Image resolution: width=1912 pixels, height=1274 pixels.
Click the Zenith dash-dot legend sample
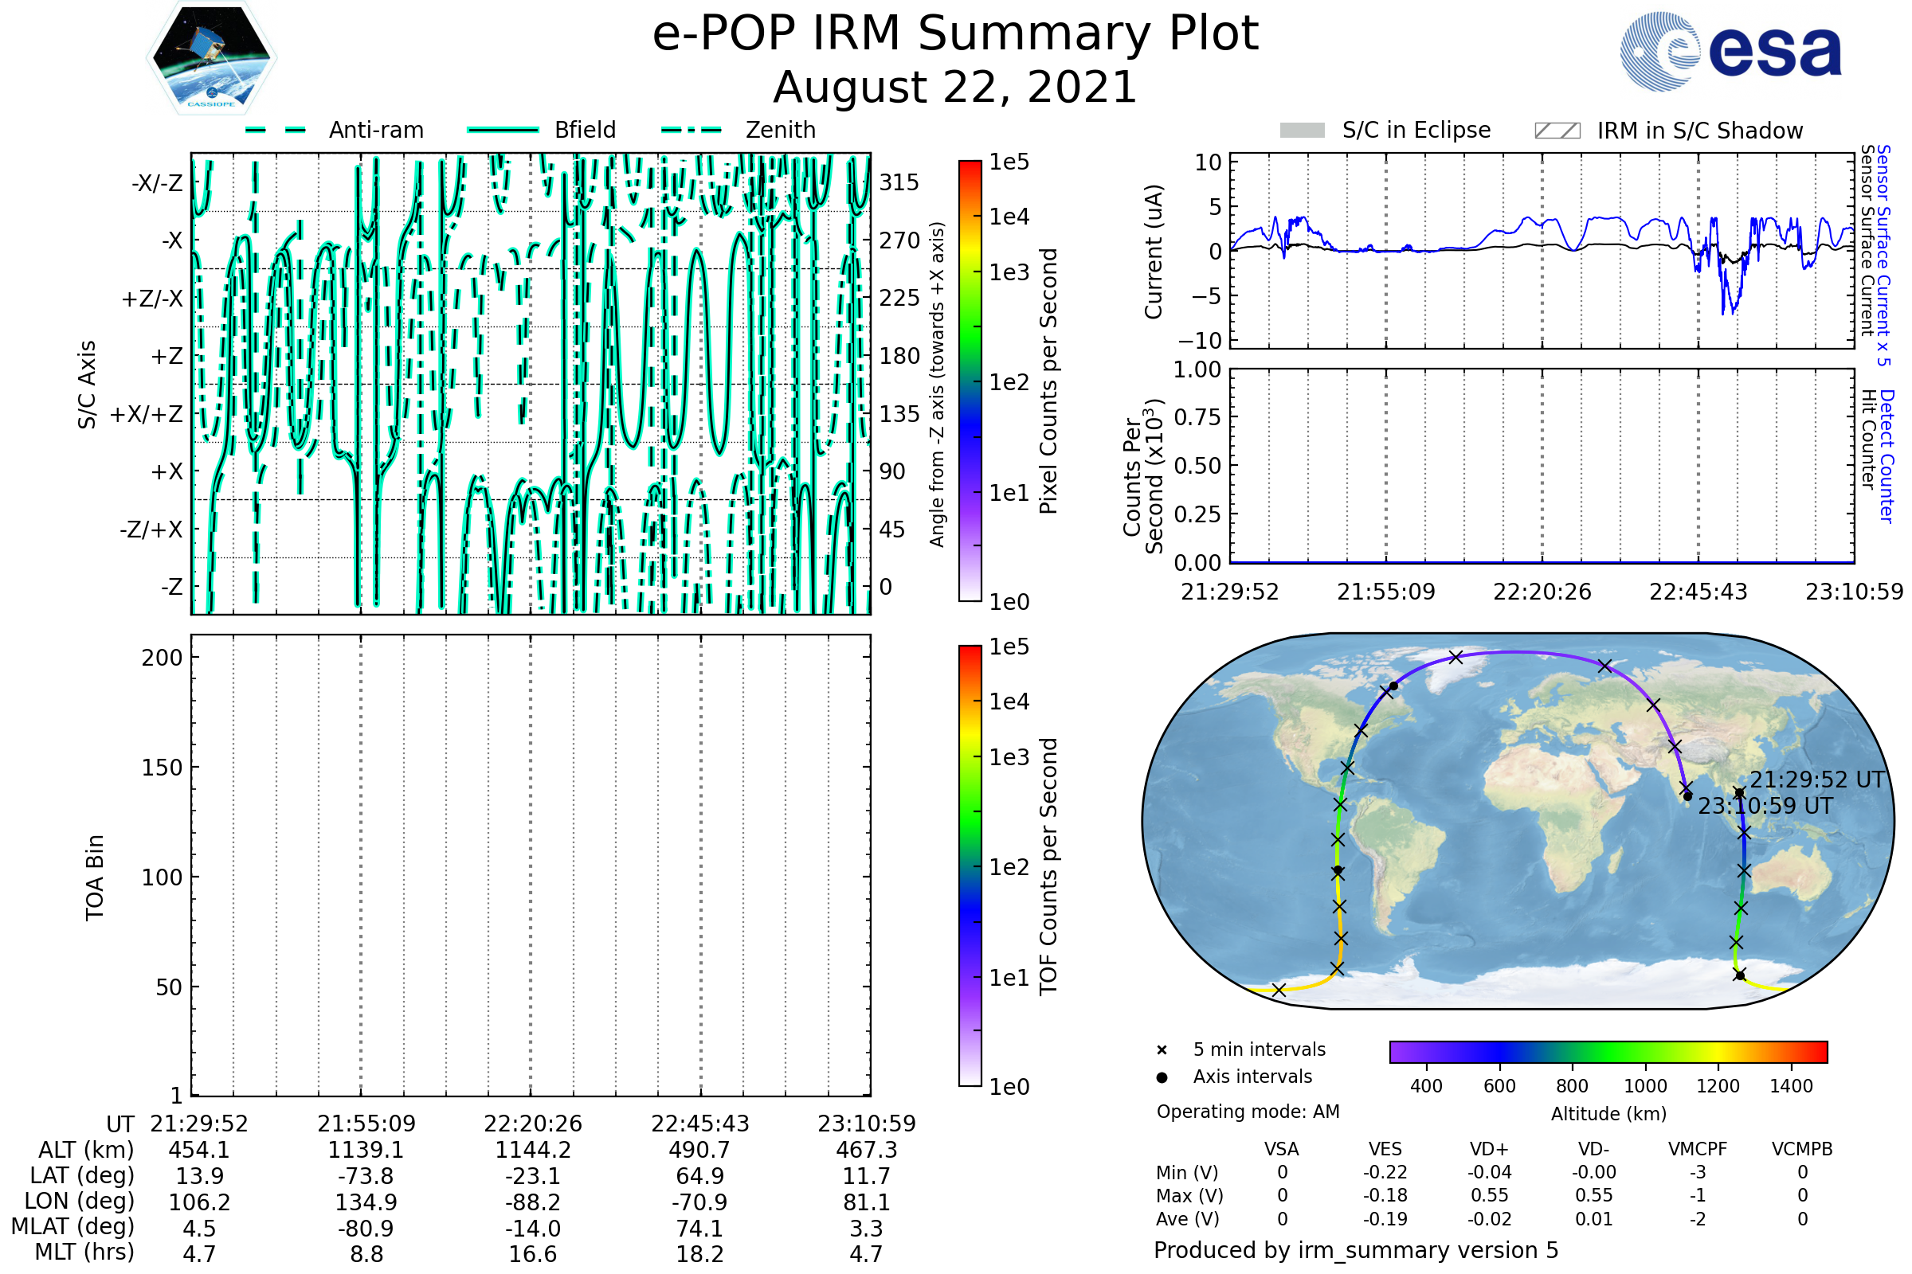coord(692,130)
